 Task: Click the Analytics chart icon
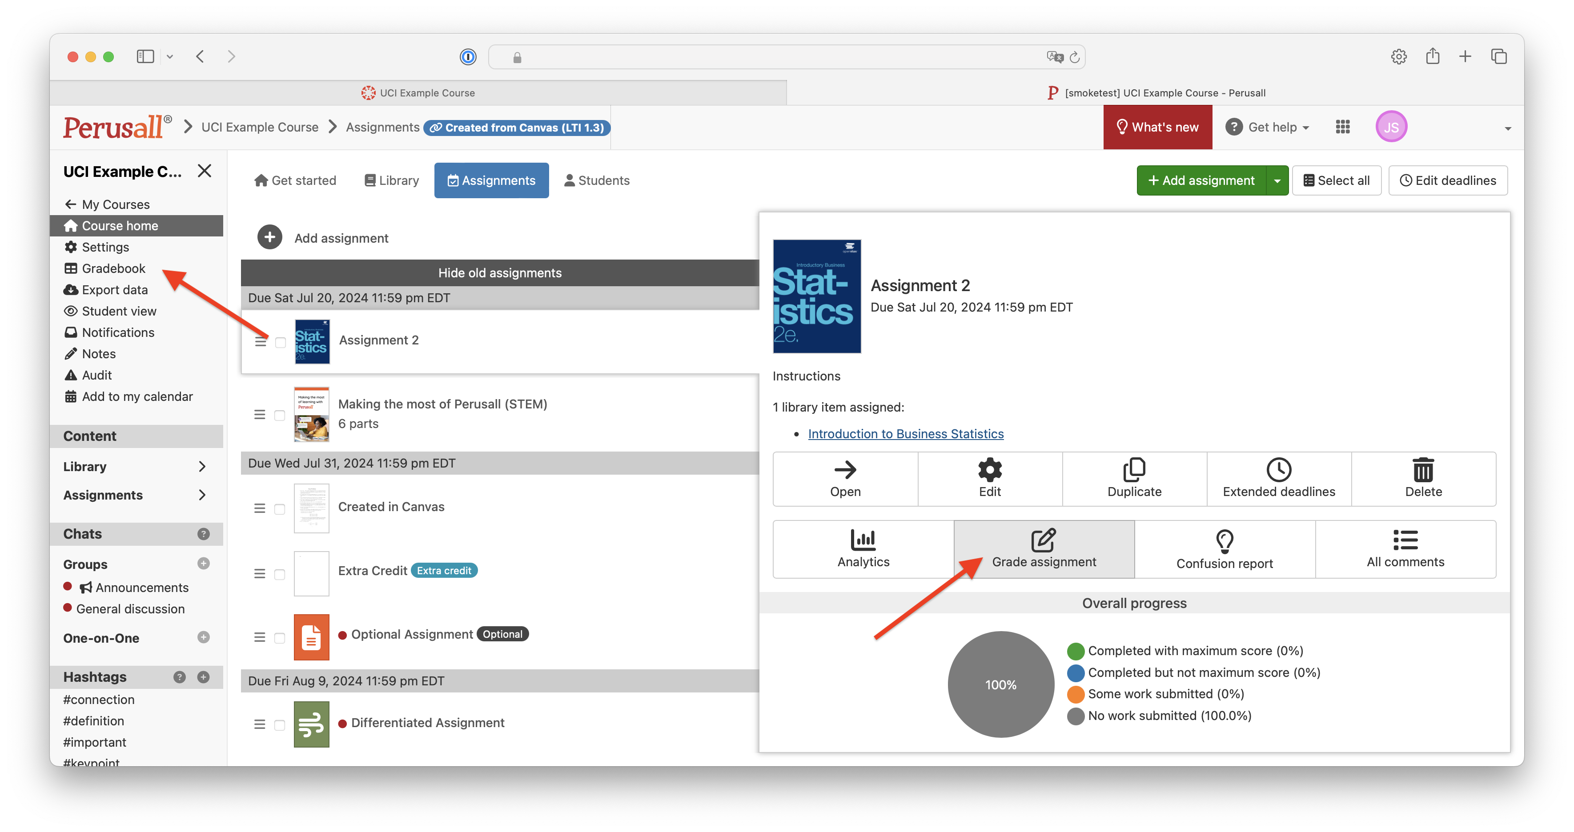pyautogui.click(x=863, y=540)
